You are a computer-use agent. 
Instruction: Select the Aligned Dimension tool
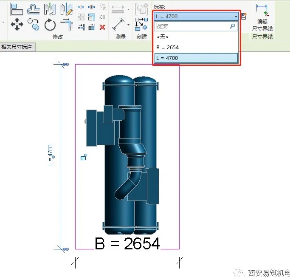(x=118, y=24)
